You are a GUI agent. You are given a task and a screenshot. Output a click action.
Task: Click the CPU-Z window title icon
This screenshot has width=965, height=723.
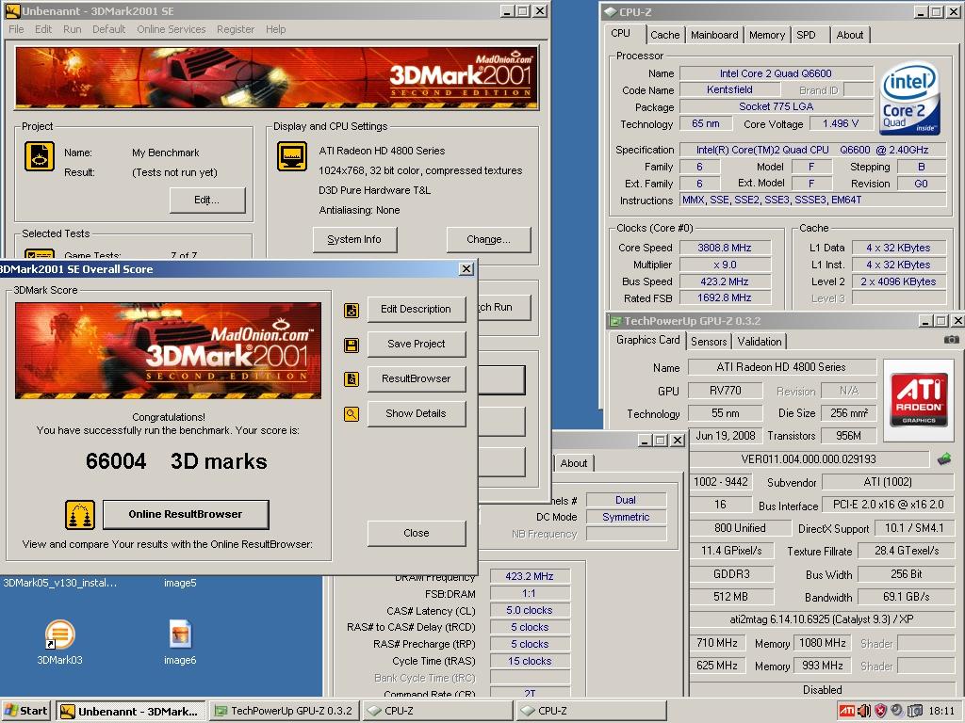coord(610,11)
